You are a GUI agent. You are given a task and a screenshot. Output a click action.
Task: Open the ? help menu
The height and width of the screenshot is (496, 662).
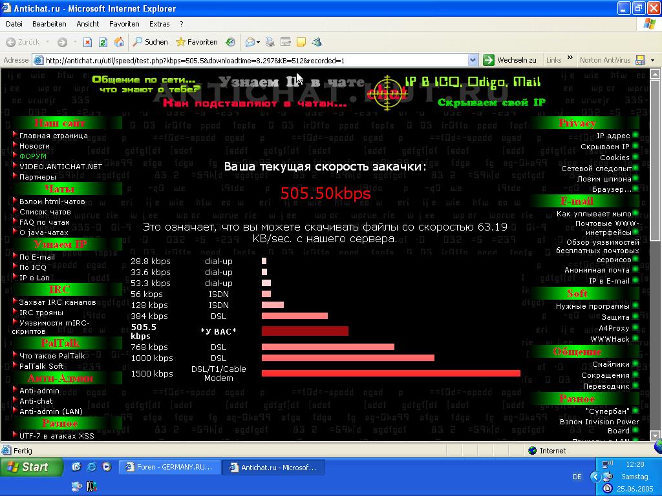point(182,24)
